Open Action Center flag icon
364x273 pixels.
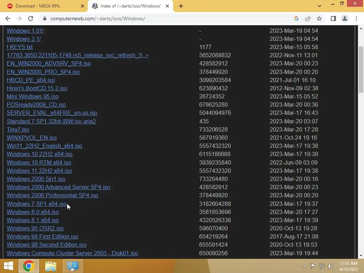pyautogui.click(x=313, y=266)
